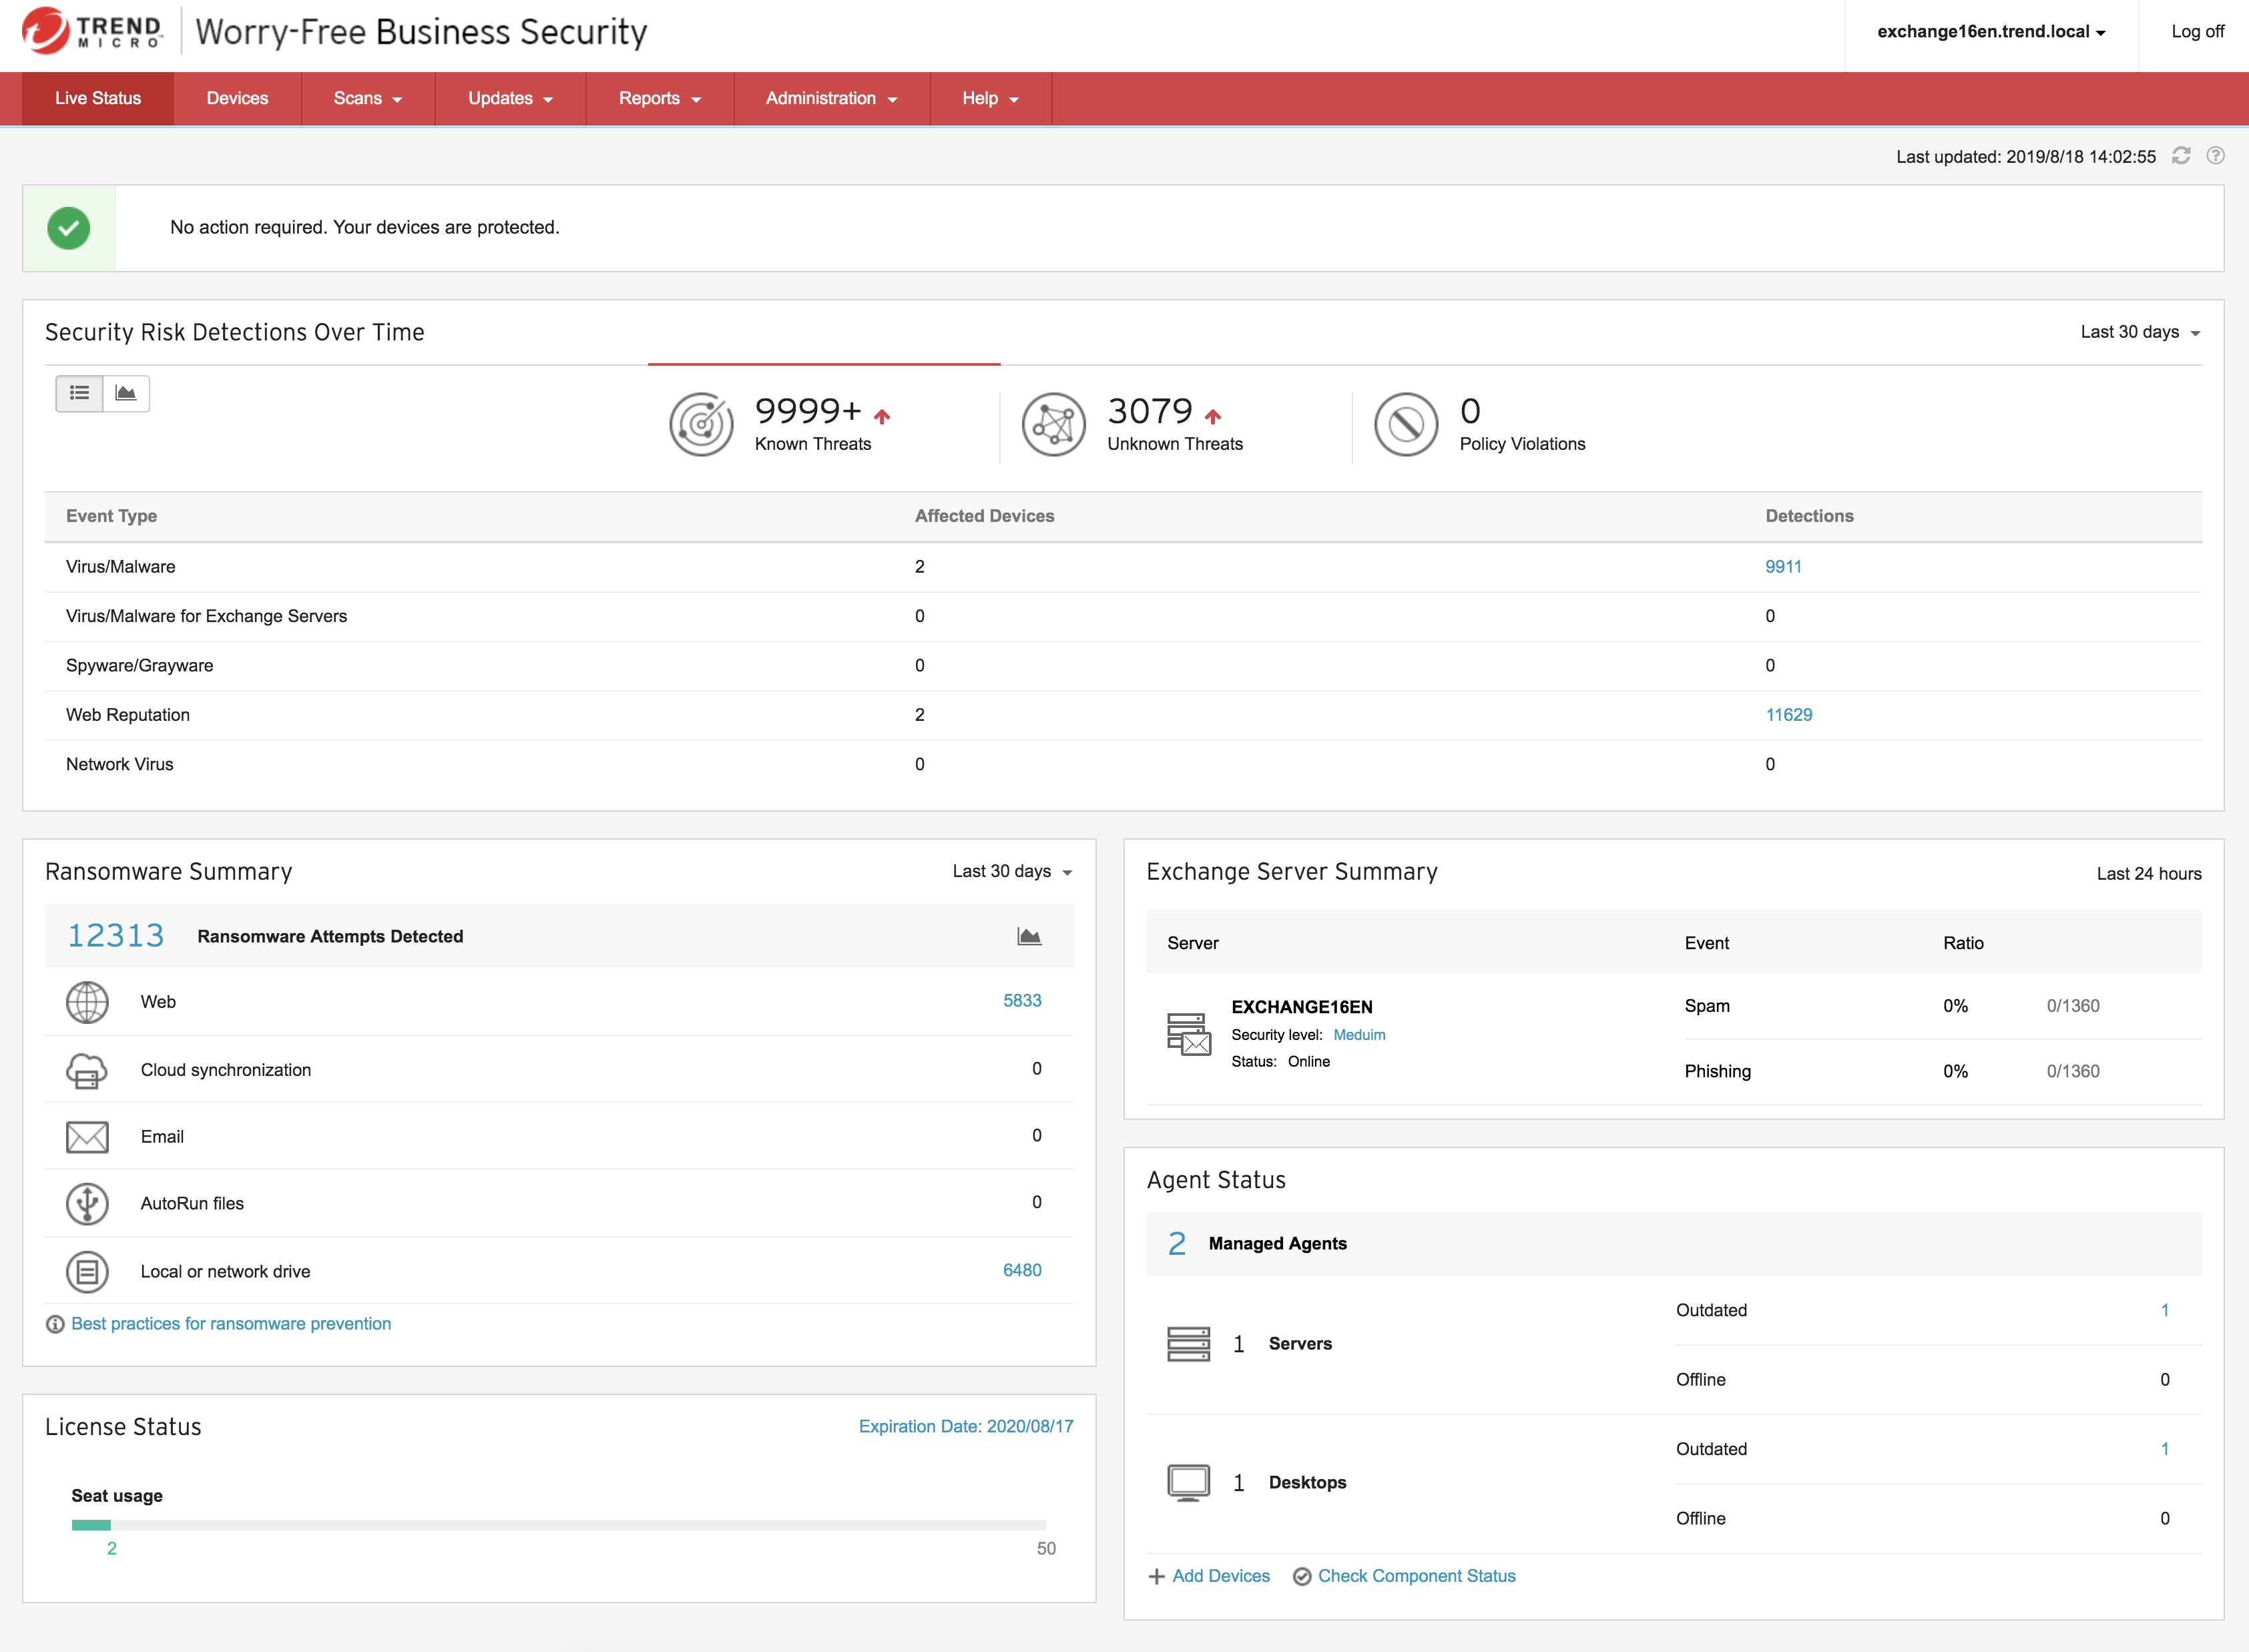
Task: Select the Known Threats radar icon
Action: pyautogui.click(x=701, y=425)
